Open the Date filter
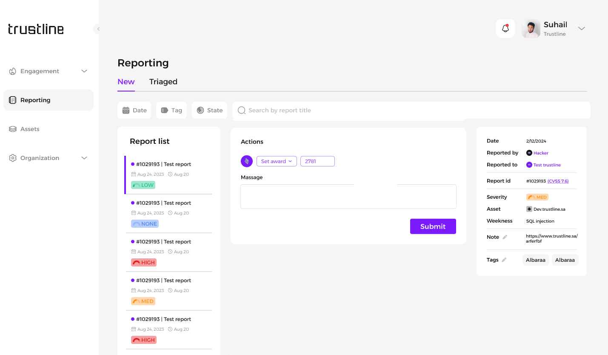 [x=134, y=110]
